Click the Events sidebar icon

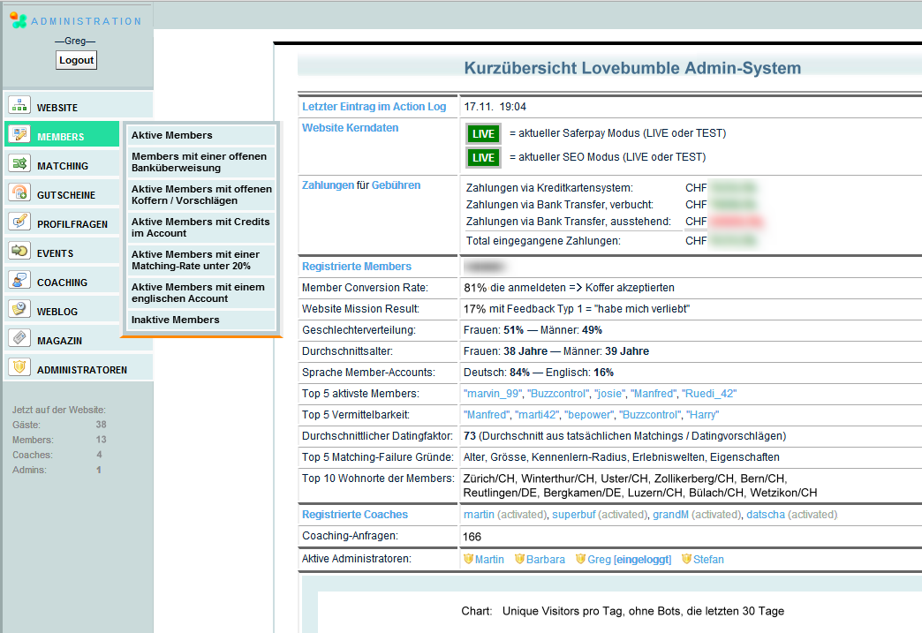click(19, 251)
